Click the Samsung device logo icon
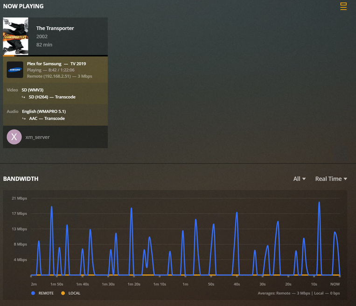The width and height of the screenshot is (356, 306). (15, 70)
